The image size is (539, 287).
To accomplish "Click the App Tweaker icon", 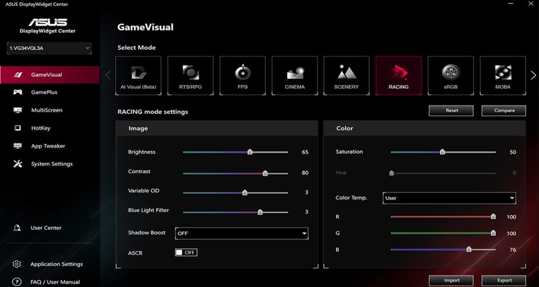I will (18, 146).
